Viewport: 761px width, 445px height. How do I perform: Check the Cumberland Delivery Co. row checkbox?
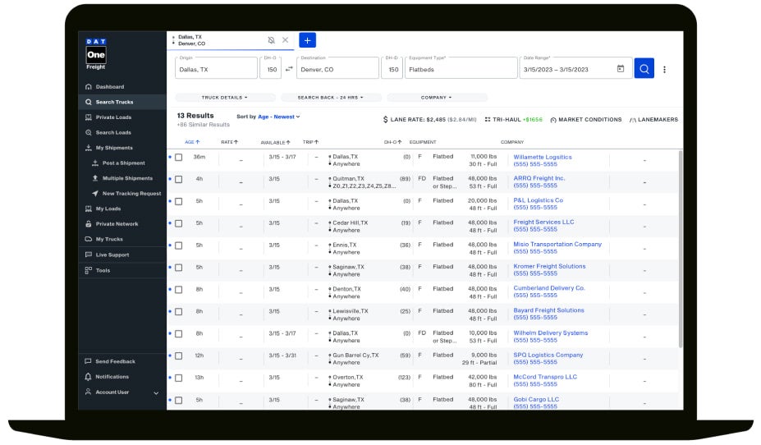click(179, 290)
